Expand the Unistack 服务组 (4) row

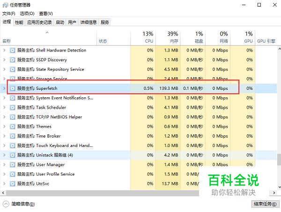click(x=4, y=155)
